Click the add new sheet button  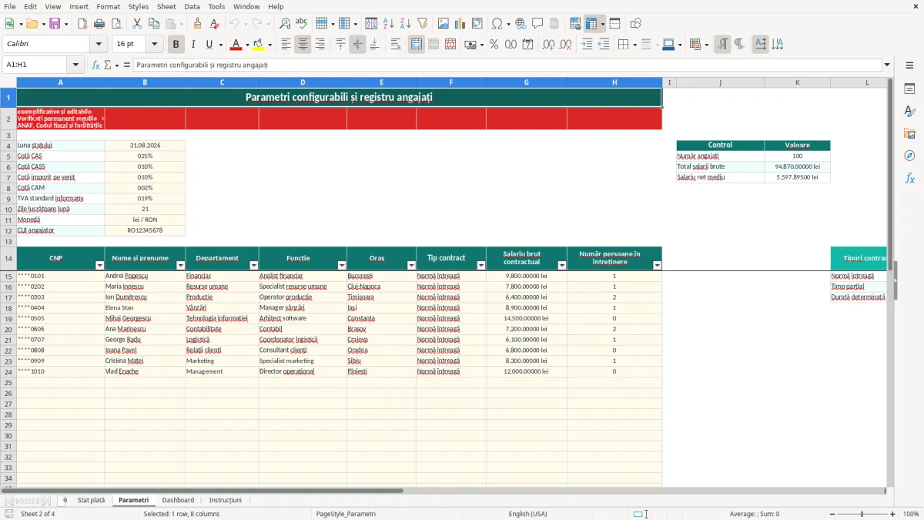[x=65, y=500]
